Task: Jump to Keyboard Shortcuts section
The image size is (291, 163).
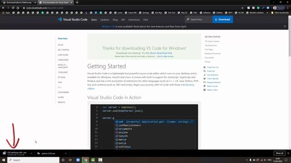Action: click(x=213, y=53)
